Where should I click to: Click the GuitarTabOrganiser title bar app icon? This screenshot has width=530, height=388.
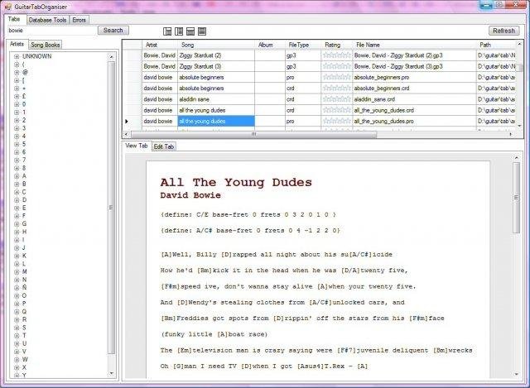[x=8, y=7]
